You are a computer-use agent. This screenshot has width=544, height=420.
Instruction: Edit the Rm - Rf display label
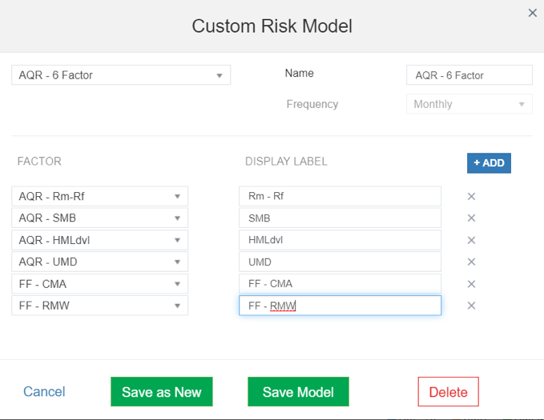pyautogui.click(x=340, y=196)
